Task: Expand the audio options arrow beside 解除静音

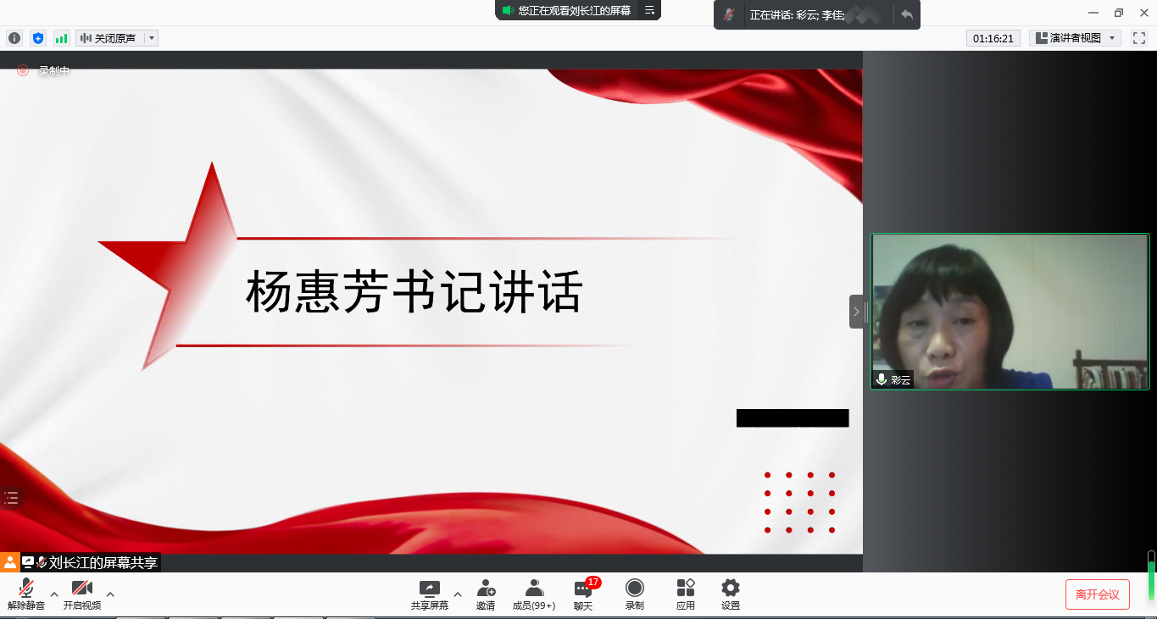Action: coord(54,594)
